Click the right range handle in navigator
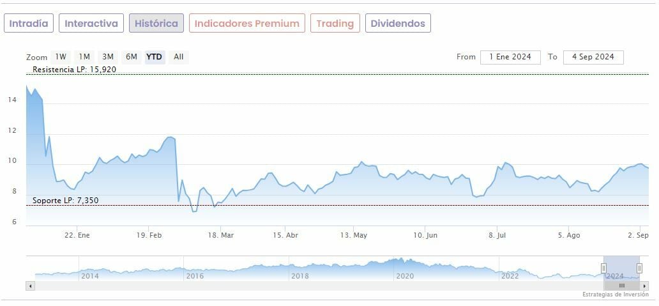This screenshot has width=659, height=306. (x=639, y=268)
